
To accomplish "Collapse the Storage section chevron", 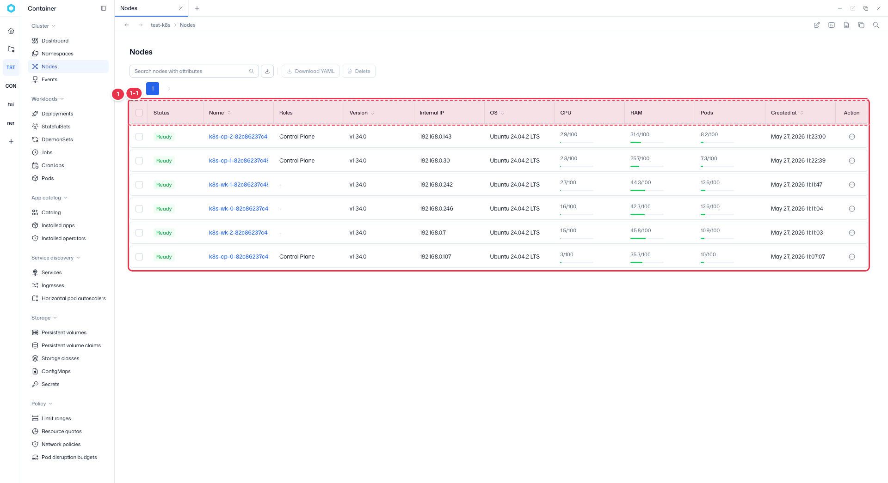I will 55,318.
